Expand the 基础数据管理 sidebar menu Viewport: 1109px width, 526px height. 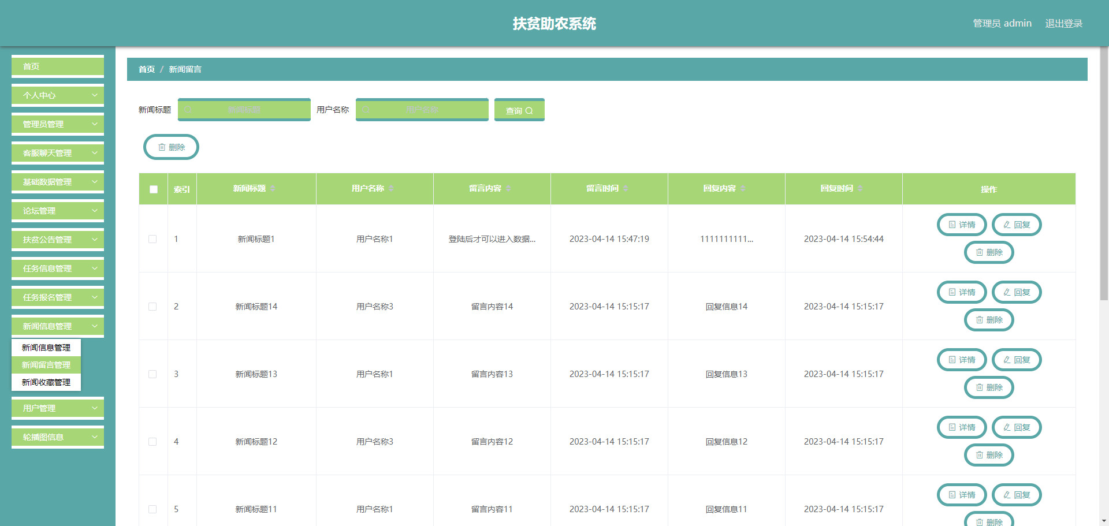58,182
